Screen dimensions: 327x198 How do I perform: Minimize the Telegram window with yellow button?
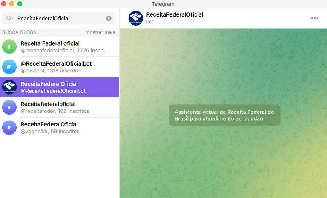[x=11, y=3]
